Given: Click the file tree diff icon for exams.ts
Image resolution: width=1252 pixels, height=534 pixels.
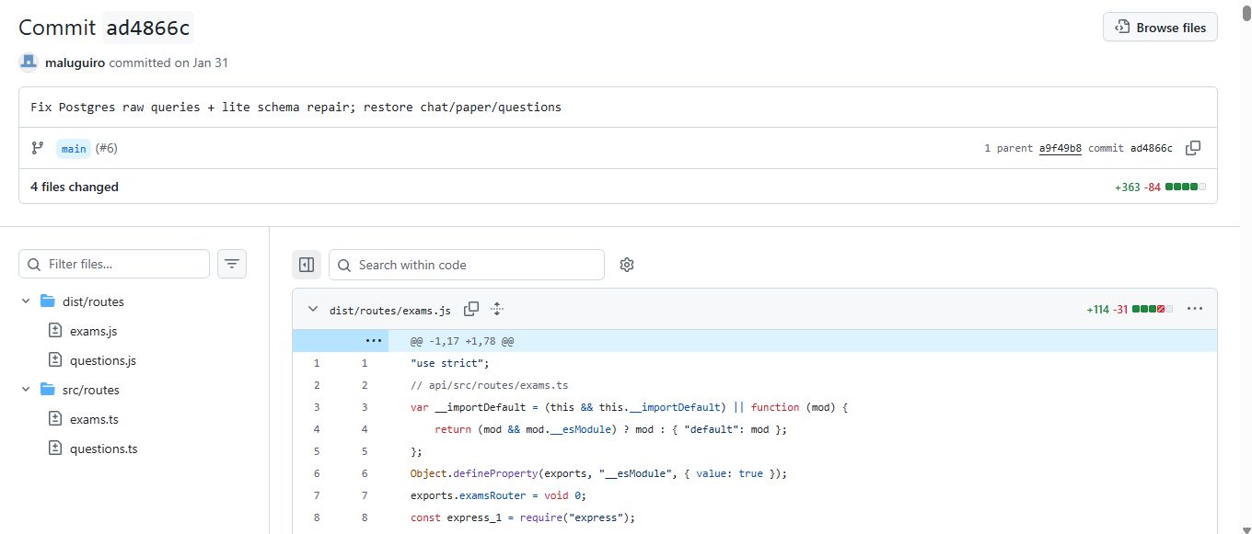Looking at the screenshot, I should (54, 419).
